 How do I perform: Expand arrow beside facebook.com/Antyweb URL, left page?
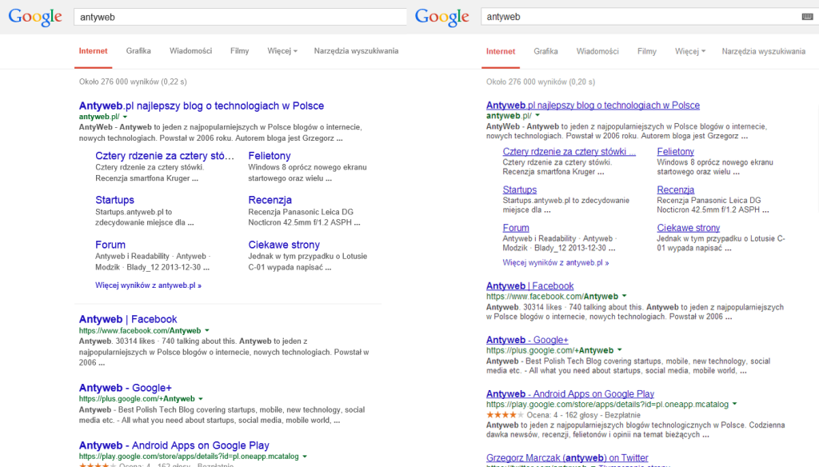[x=207, y=331]
